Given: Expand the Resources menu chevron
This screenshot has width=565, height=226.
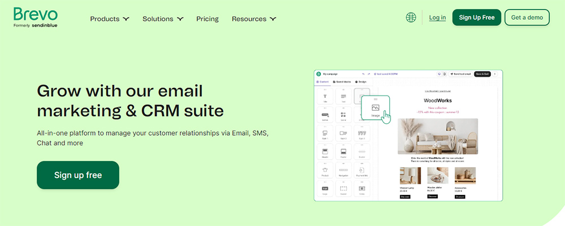Looking at the screenshot, I should pyautogui.click(x=273, y=19).
